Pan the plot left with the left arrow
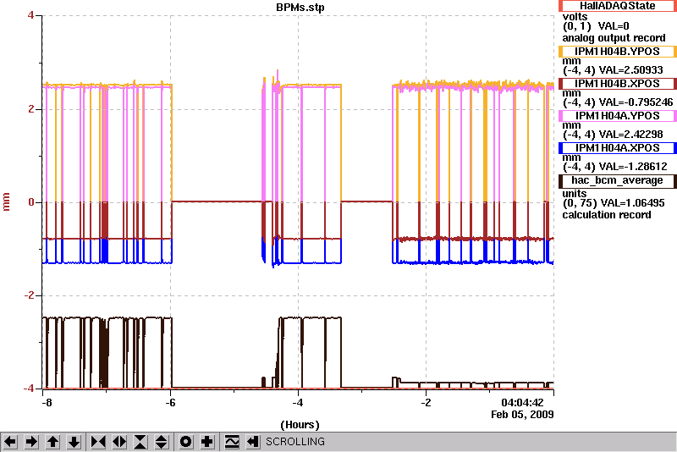This screenshot has height=452, width=677. tap(10, 442)
